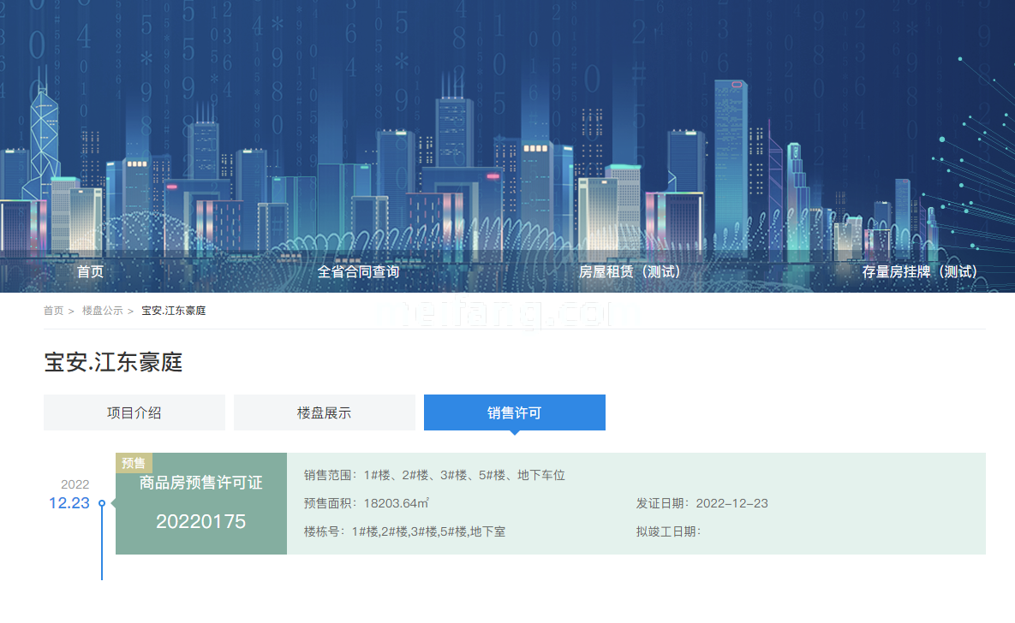Click the 首页 breadcrumb link
Image resolution: width=1015 pixels, height=623 pixels.
point(53,311)
